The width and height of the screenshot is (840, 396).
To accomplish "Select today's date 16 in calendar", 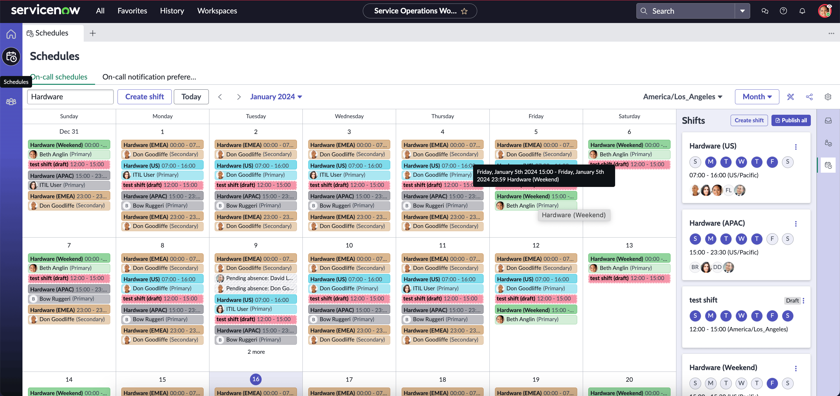I will click(x=256, y=379).
